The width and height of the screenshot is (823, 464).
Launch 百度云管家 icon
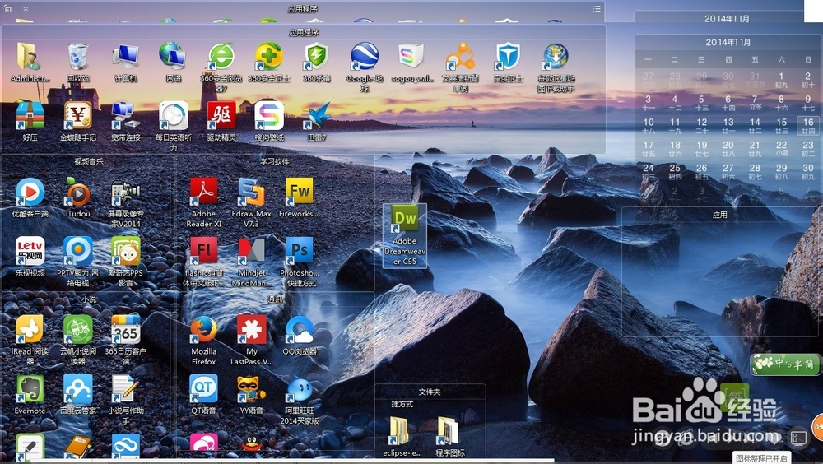coord(77,388)
